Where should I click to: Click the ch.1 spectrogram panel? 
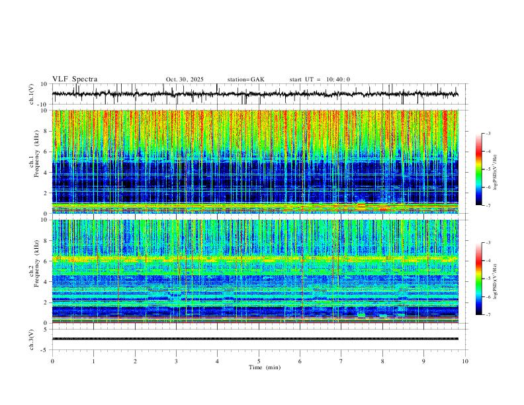click(x=255, y=161)
